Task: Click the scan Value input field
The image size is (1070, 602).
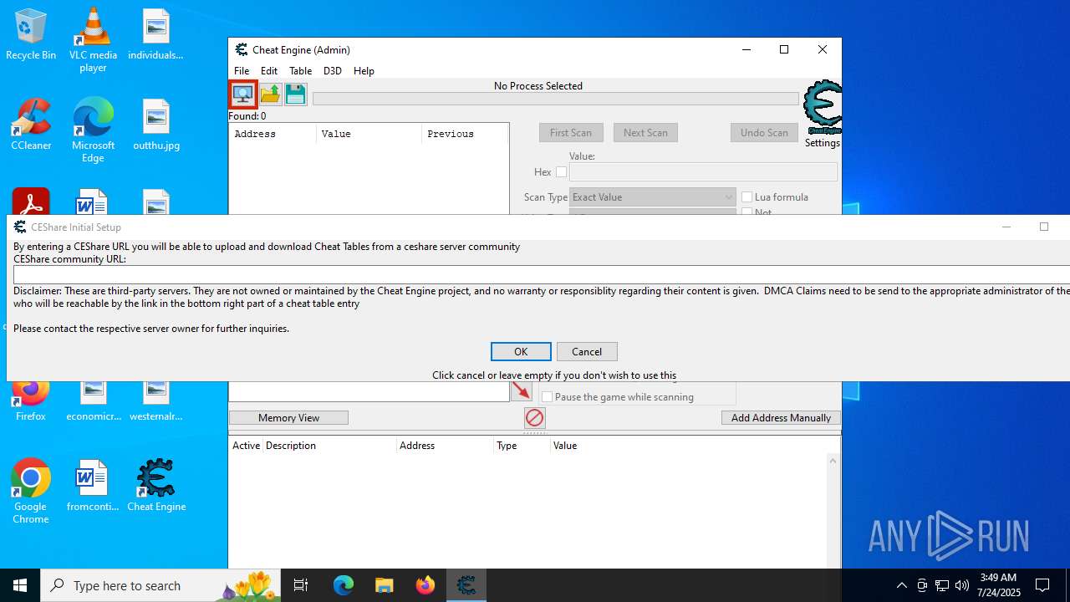Action: tap(703, 172)
